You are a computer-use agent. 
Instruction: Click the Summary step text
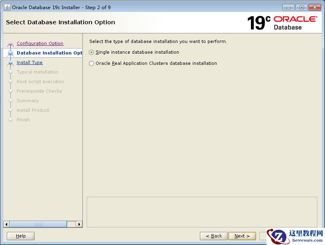click(x=27, y=101)
